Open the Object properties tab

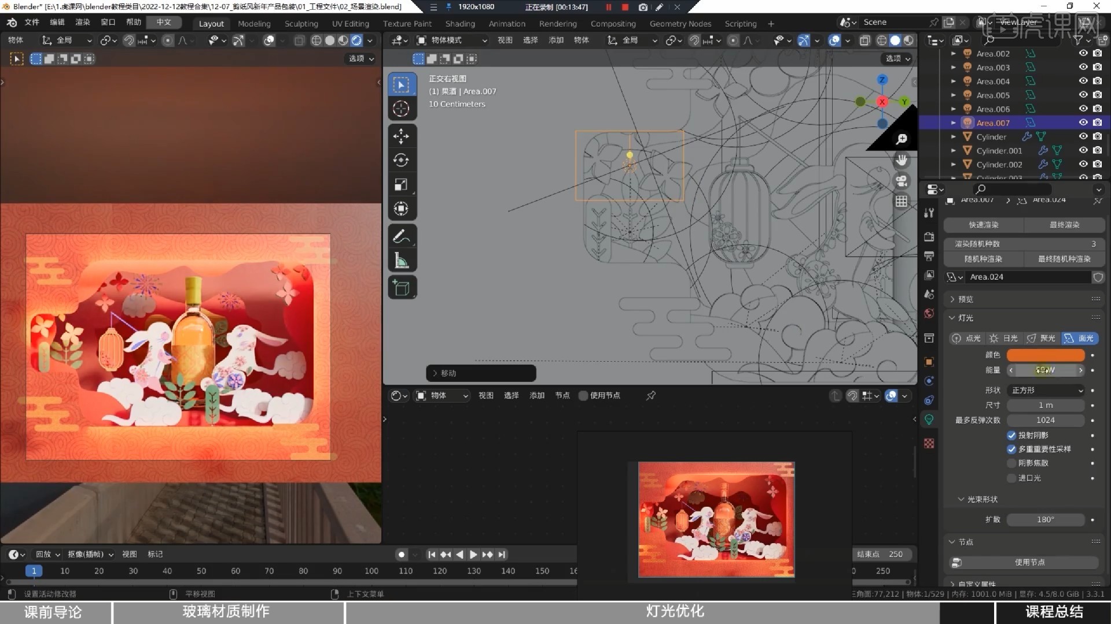point(929,362)
